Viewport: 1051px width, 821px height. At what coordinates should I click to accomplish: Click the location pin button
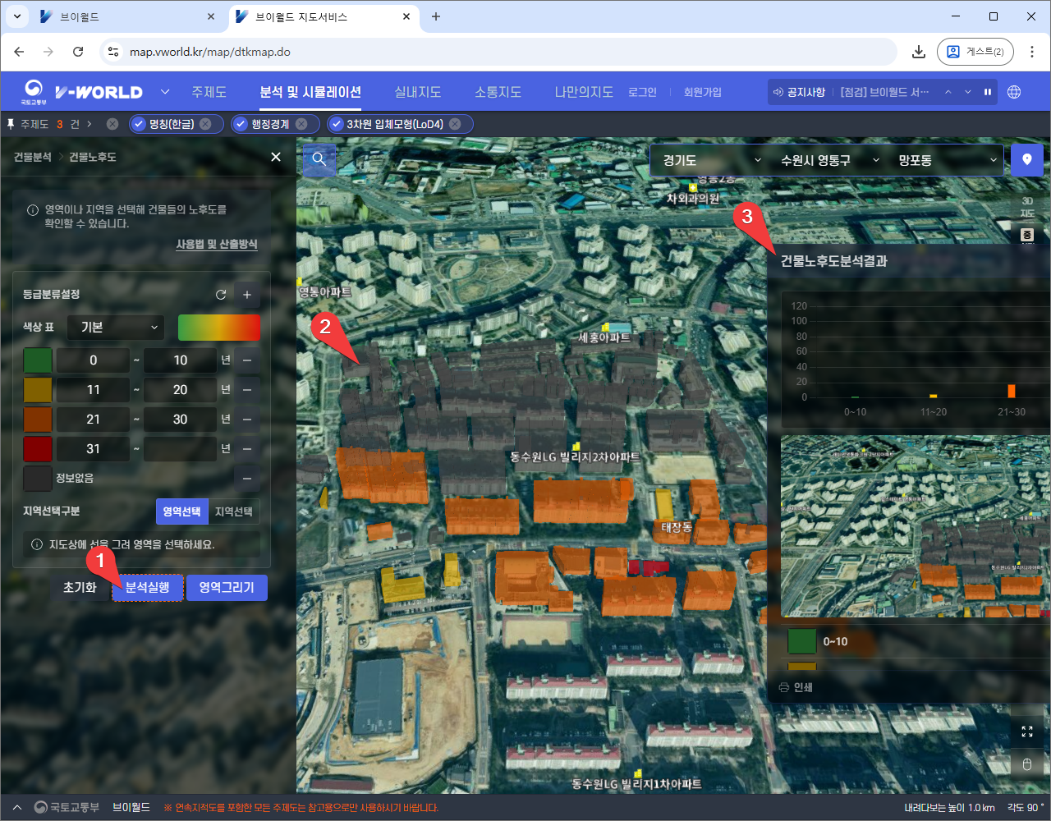tap(1026, 160)
